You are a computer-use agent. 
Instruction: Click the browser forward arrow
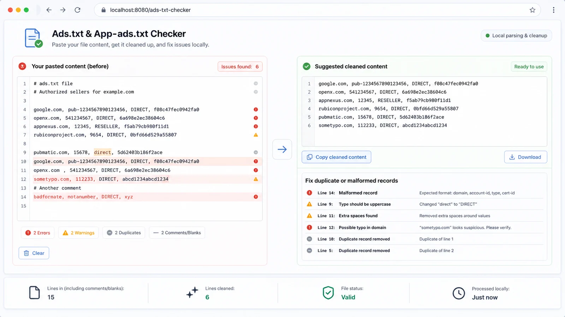(x=63, y=10)
